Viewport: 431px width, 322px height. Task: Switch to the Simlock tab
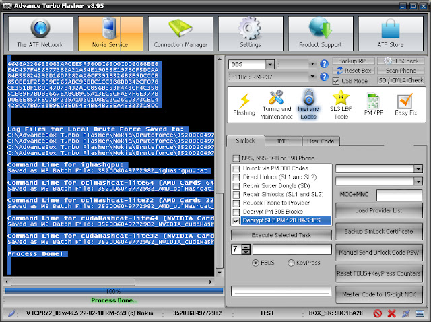pos(245,141)
